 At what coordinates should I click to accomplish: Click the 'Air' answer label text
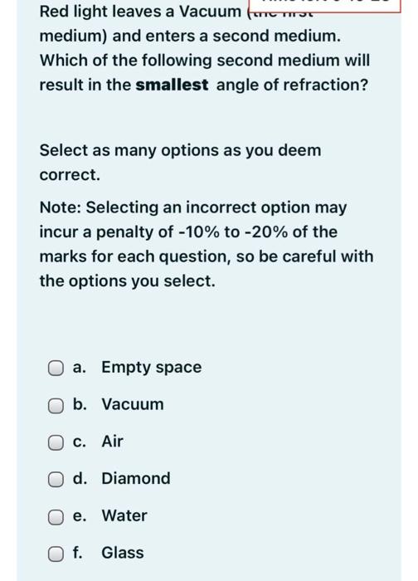point(112,442)
